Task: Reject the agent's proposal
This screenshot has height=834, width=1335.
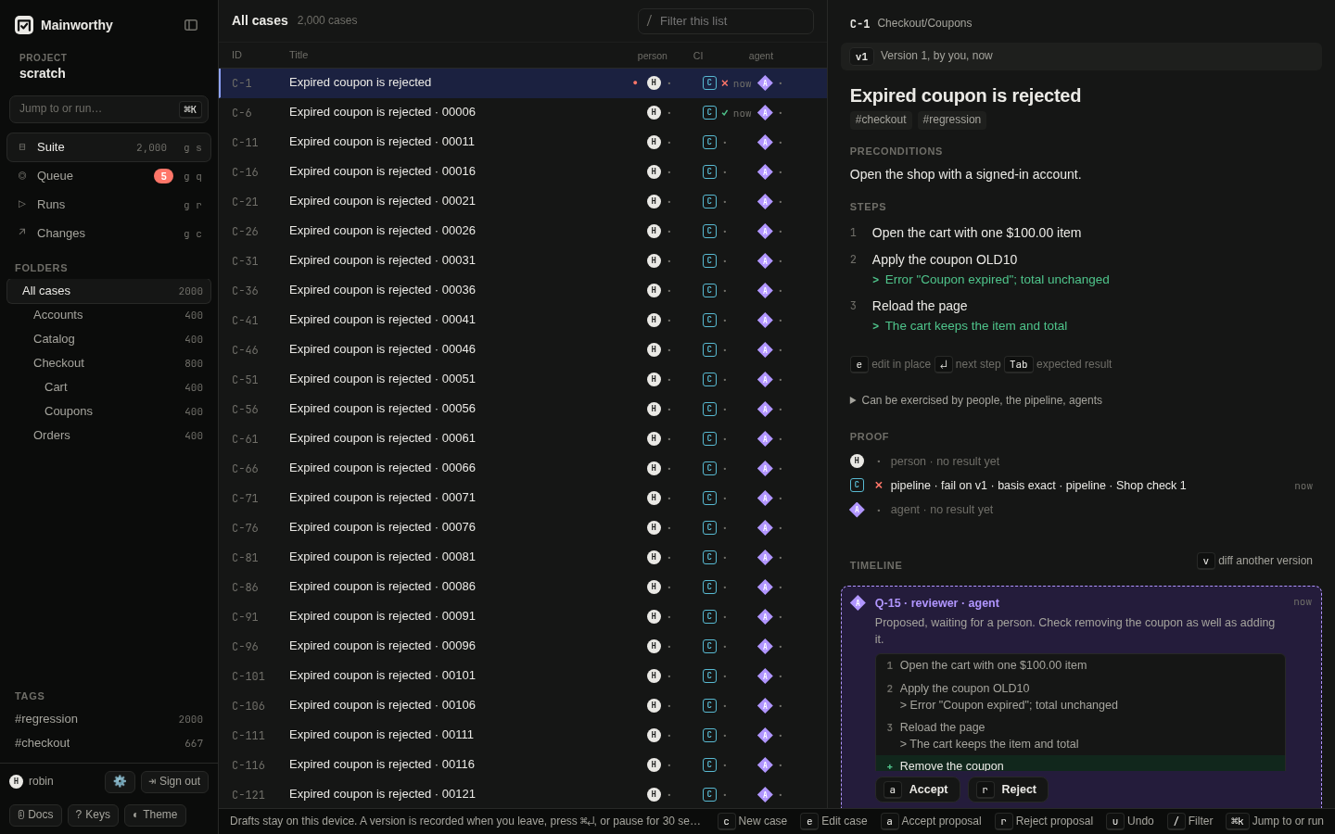Action: click(x=1009, y=790)
